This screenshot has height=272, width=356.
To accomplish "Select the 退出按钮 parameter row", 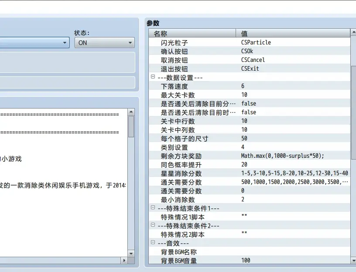I will [x=250, y=68].
